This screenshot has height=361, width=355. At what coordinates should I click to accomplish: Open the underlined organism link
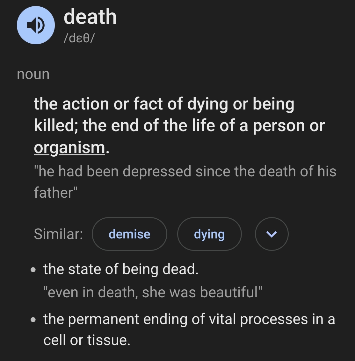tap(69, 148)
